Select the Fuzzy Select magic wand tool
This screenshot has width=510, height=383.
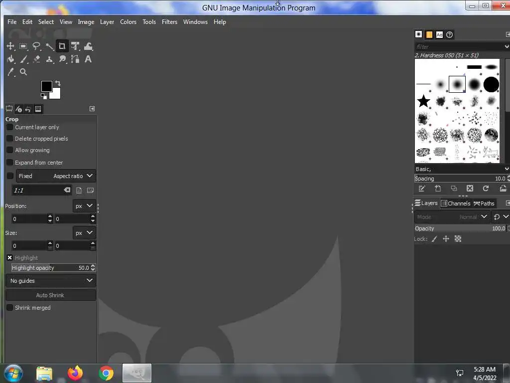point(49,46)
